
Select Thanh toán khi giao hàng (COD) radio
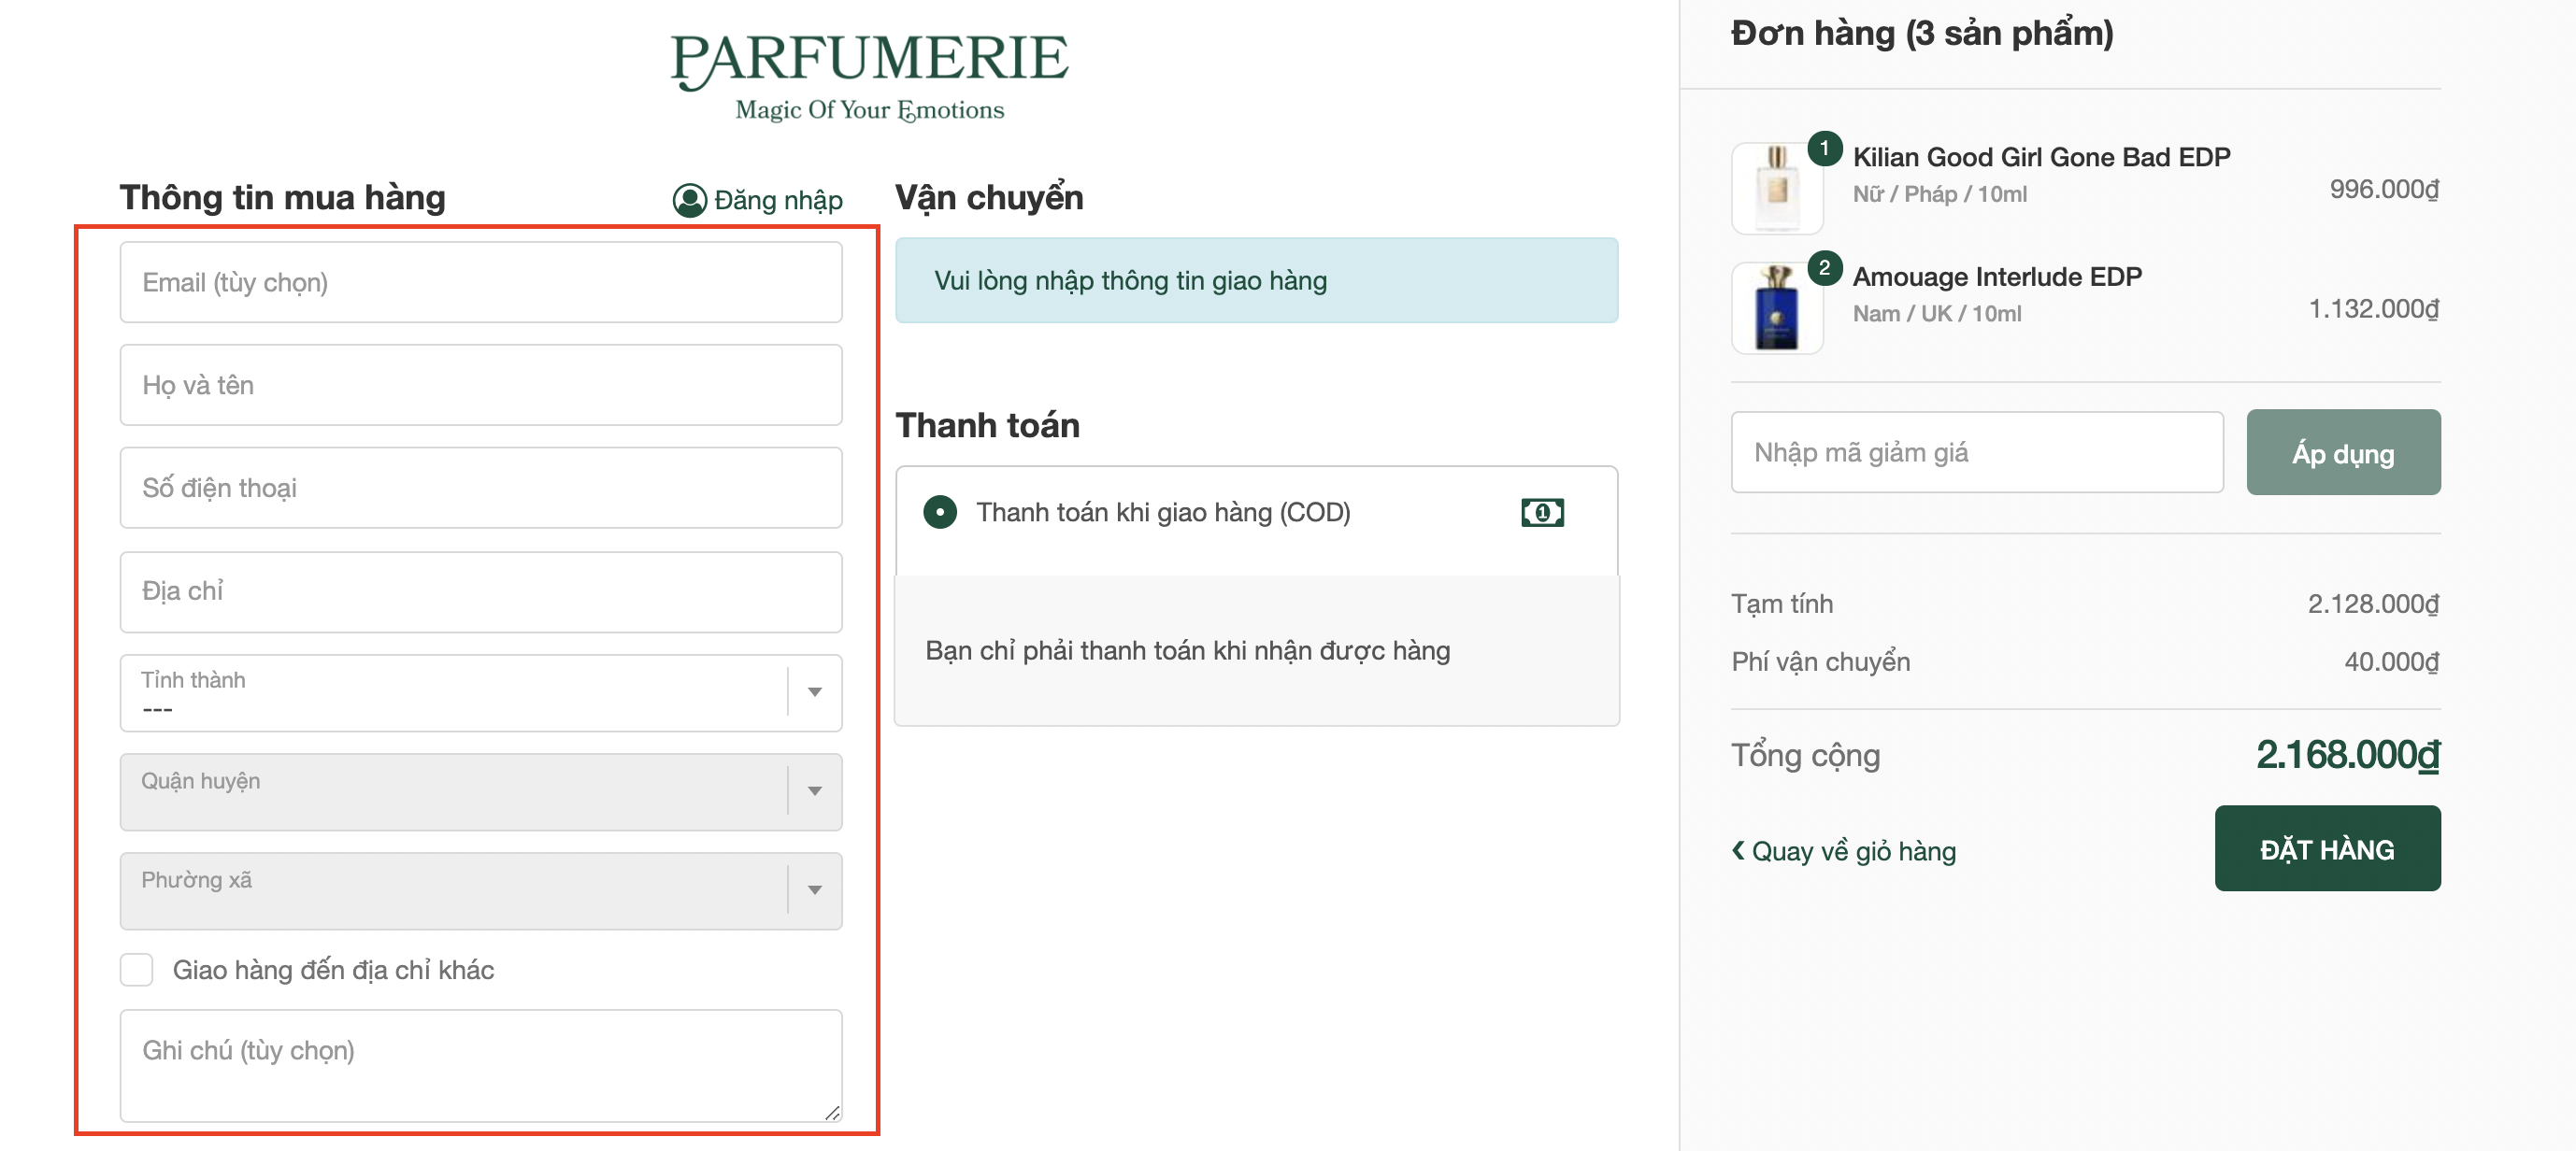[x=939, y=513]
